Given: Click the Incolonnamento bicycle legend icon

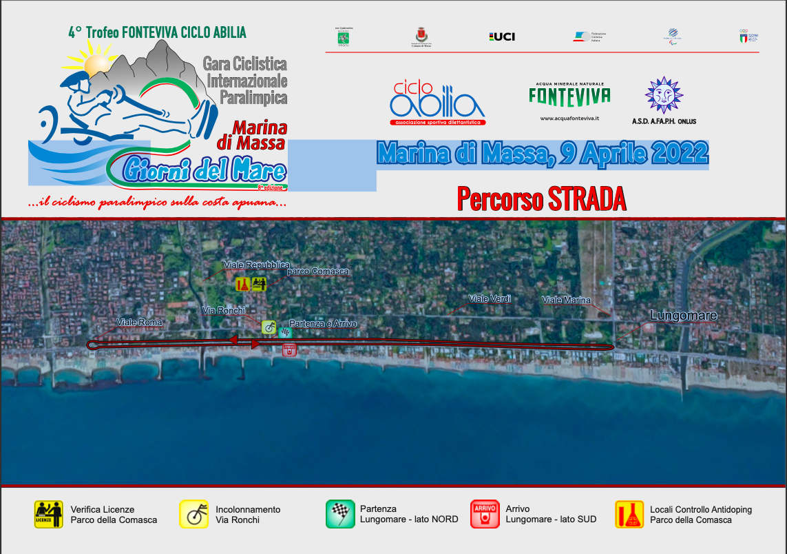Looking at the screenshot, I should pos(193,514).
